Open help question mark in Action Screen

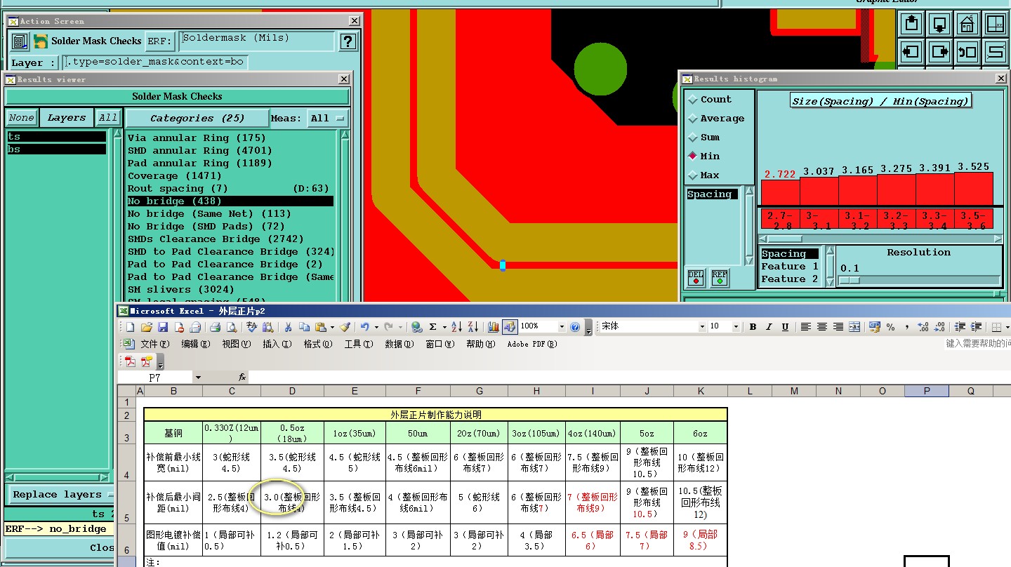[x=348, y=41]
